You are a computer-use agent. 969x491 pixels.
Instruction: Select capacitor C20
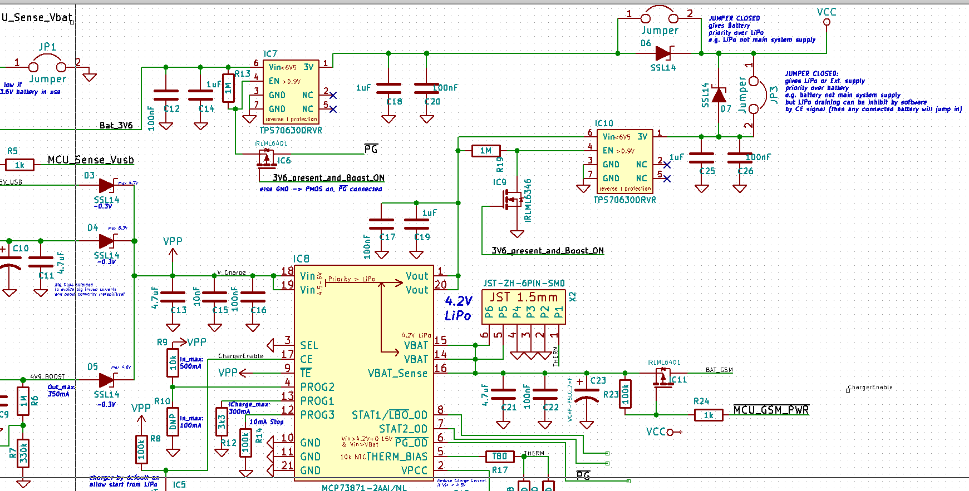coord(426,88)
